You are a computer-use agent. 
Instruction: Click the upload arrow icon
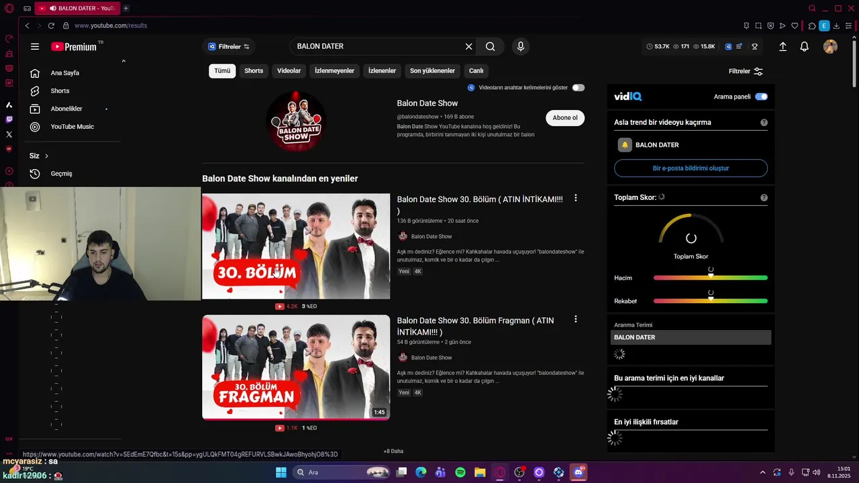click(782, 47)
